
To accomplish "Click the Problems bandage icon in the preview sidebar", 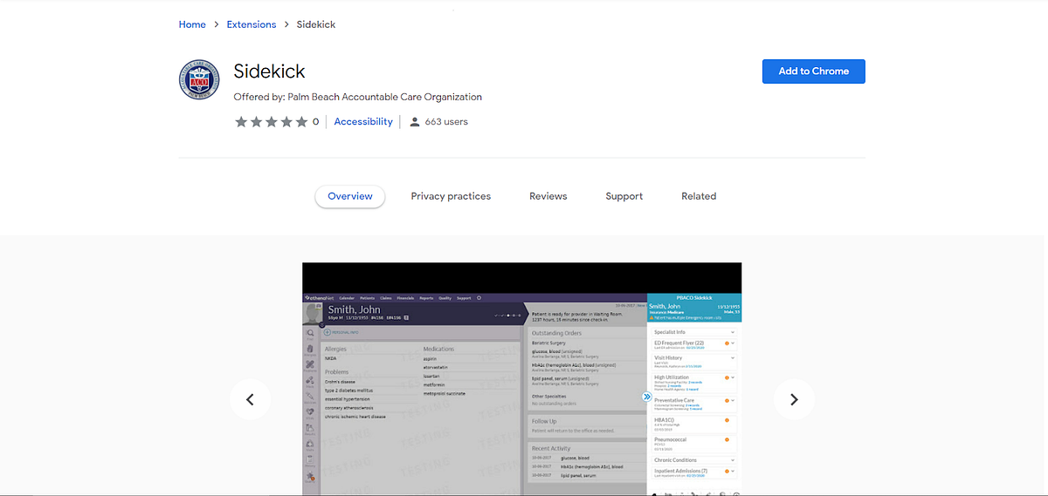I will point(310,365).
